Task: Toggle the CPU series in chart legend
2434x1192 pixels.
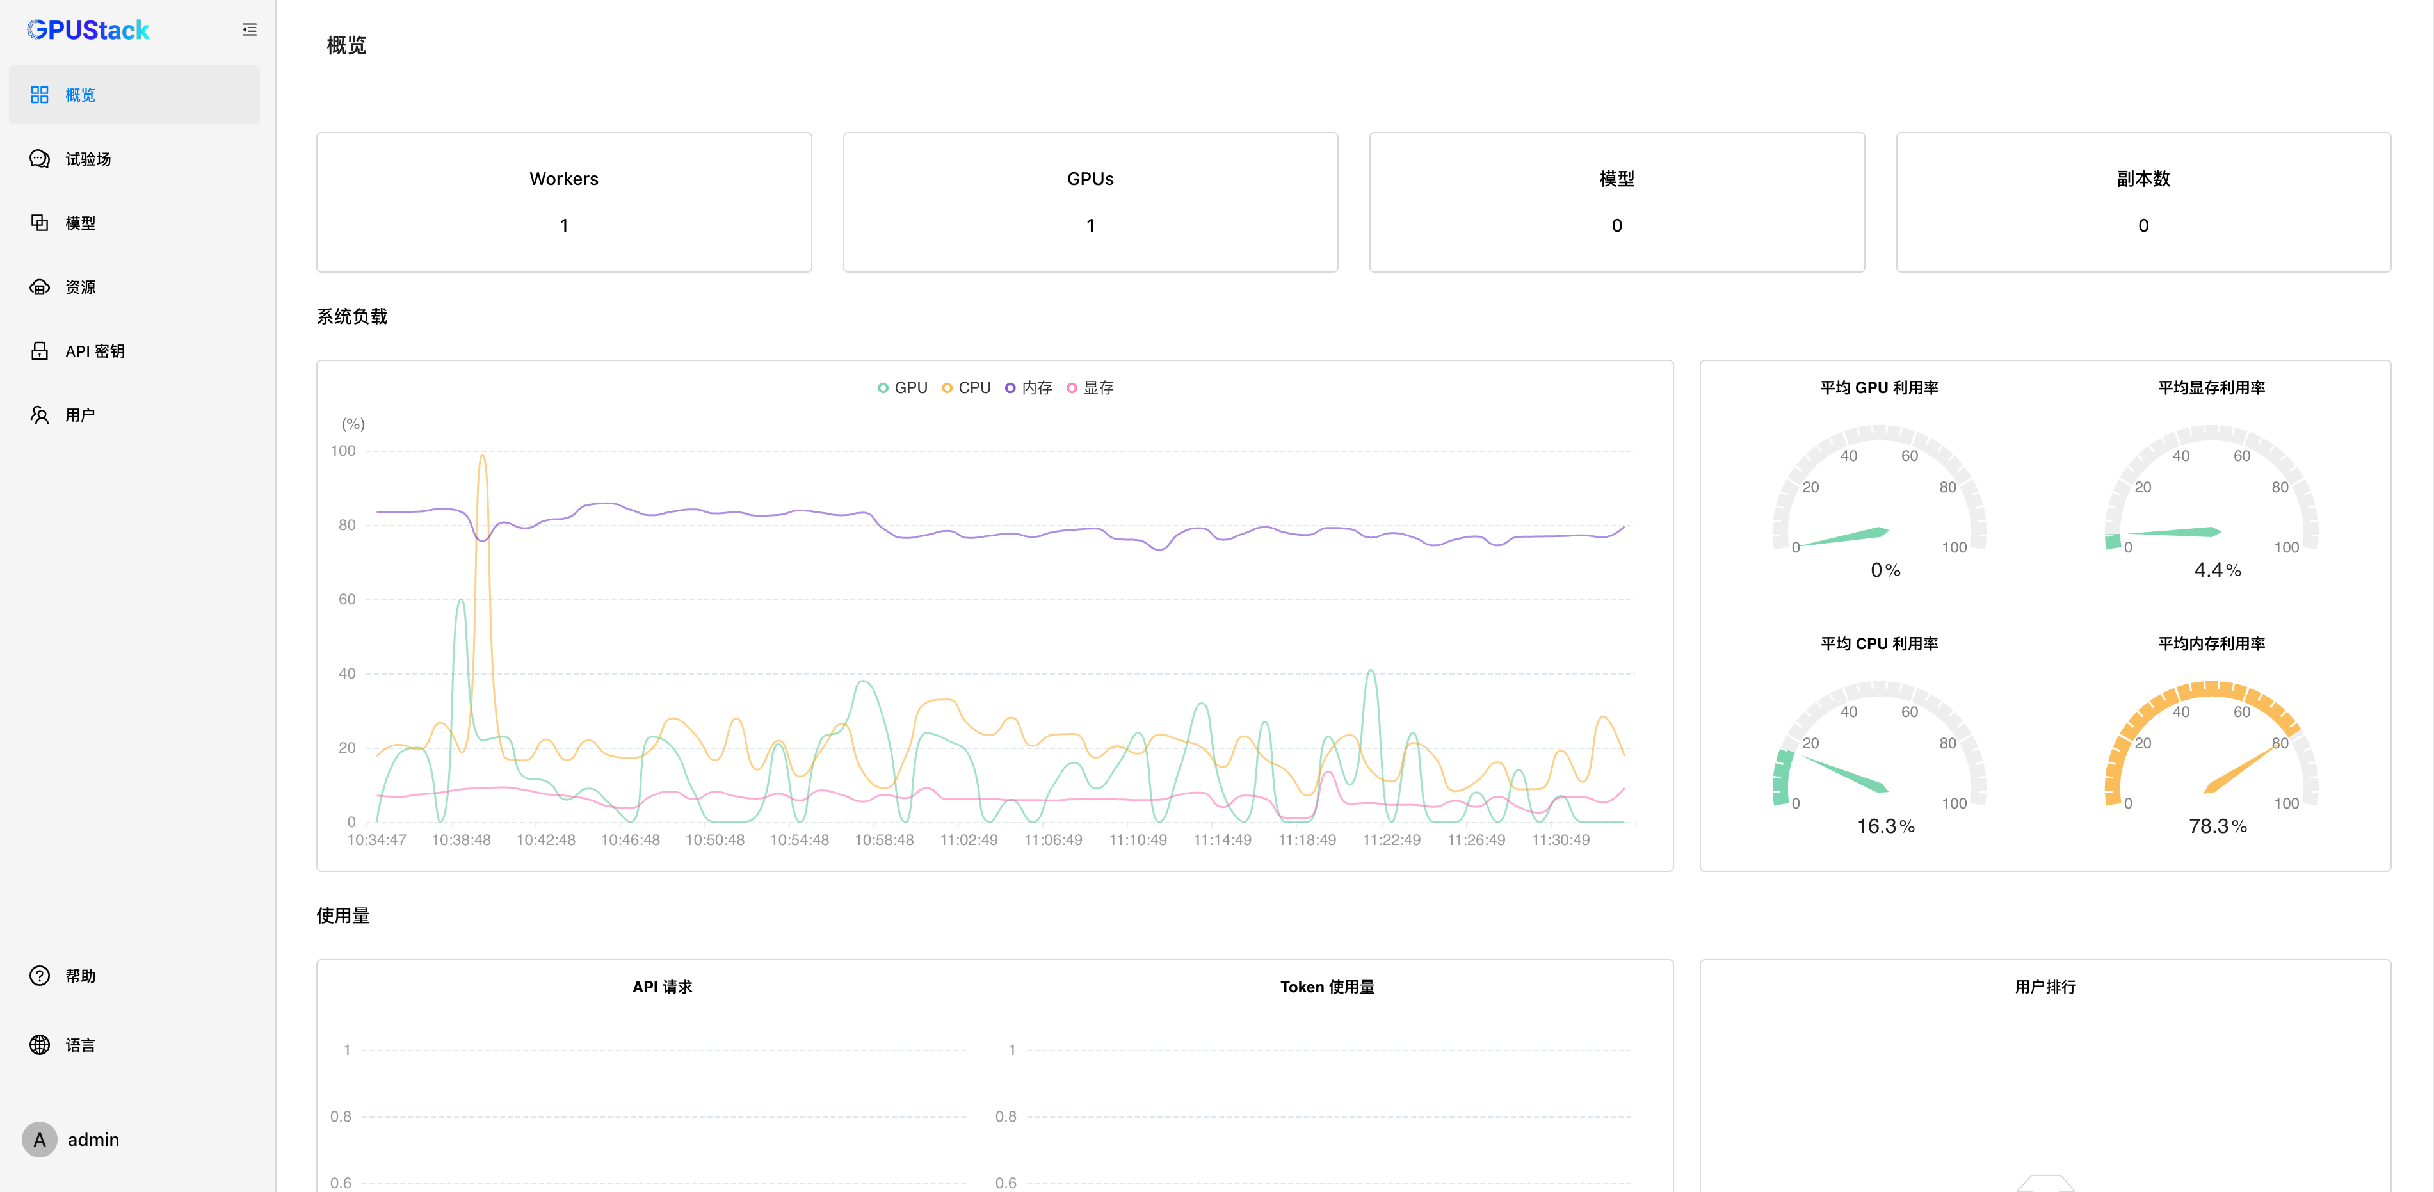Action: [967, 388]
